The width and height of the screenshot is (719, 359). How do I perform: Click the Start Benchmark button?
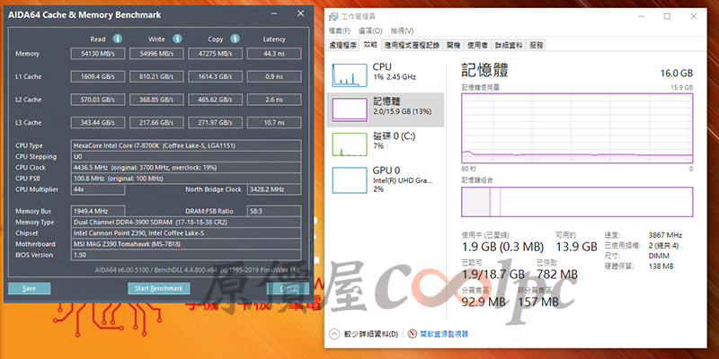[x=159, y=288]
